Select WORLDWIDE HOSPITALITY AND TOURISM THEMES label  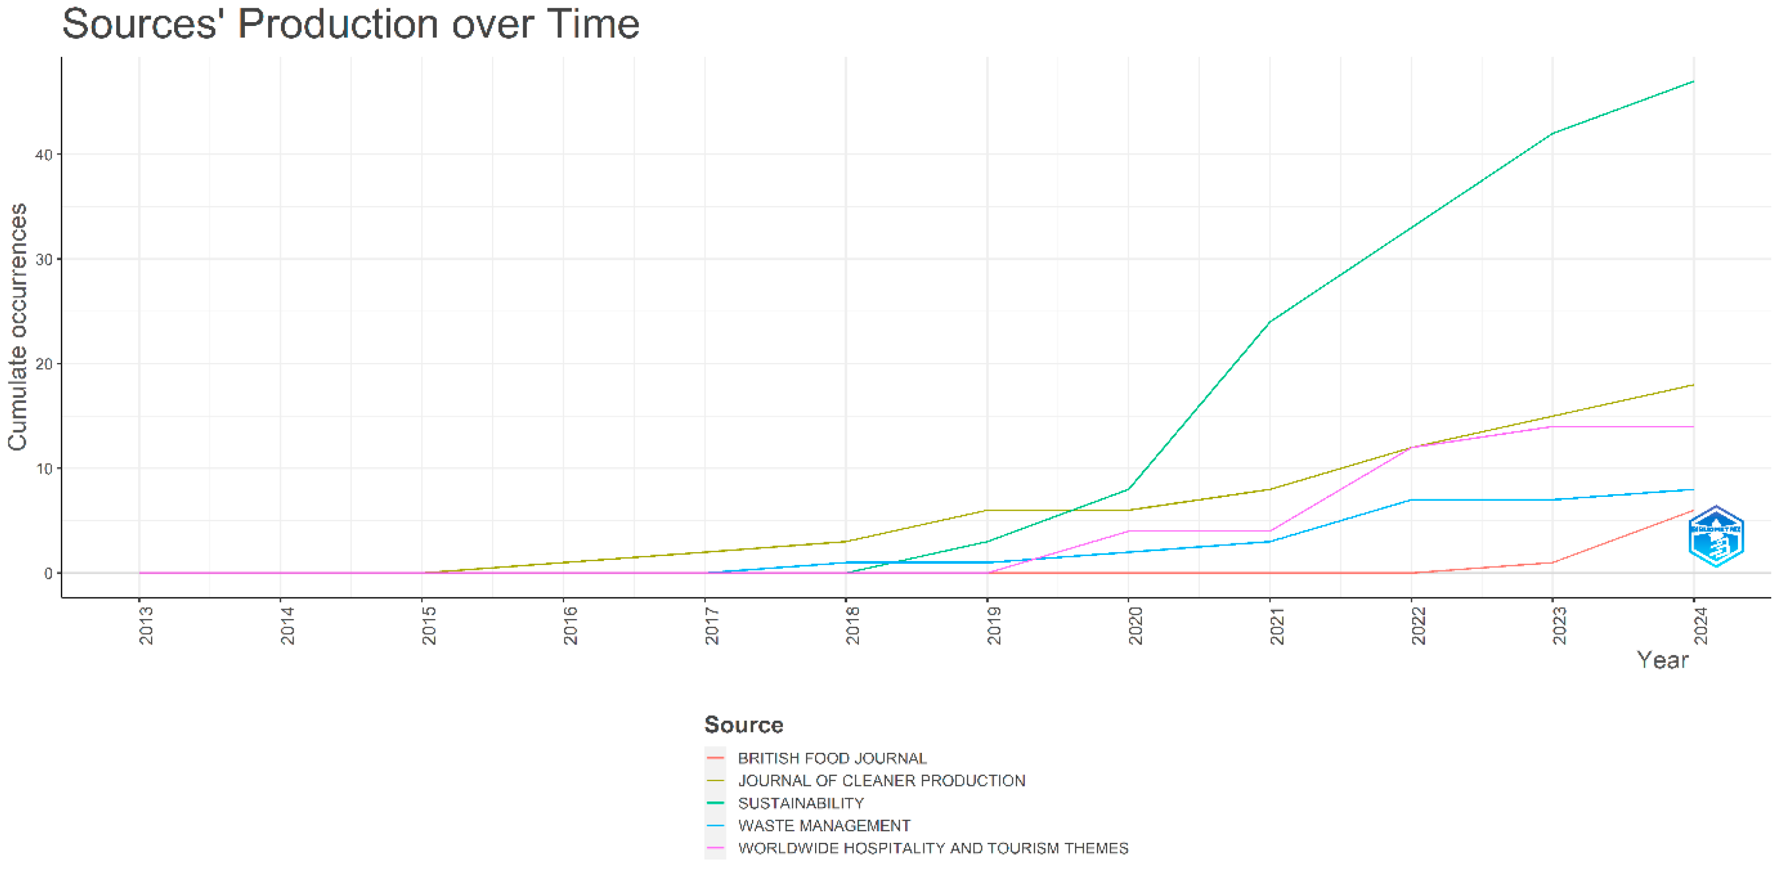tap(933, 848)
